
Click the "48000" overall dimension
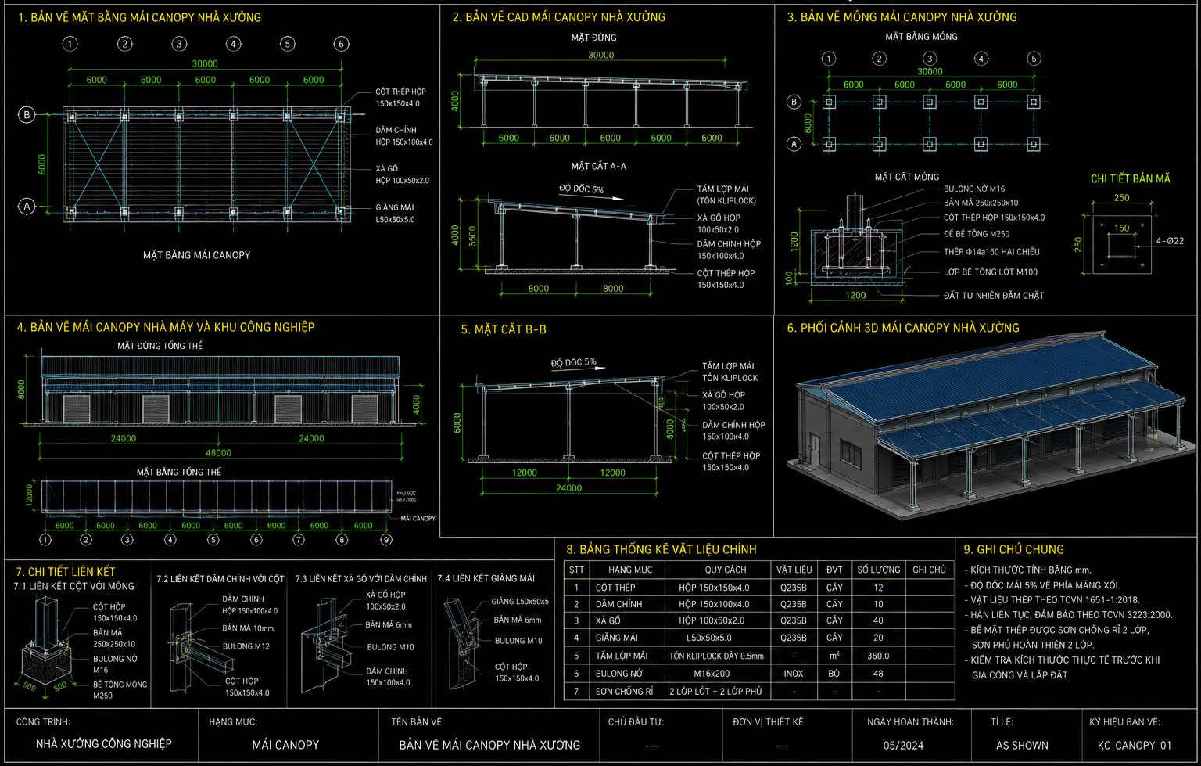(219, 453)
